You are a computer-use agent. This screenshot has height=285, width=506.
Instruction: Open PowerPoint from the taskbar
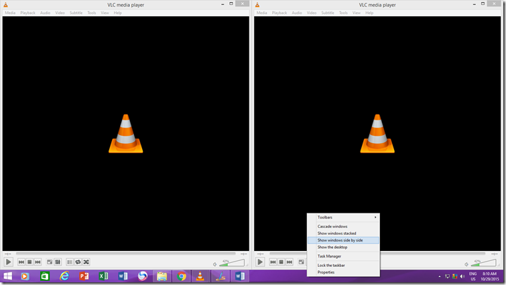pos(84,276)
